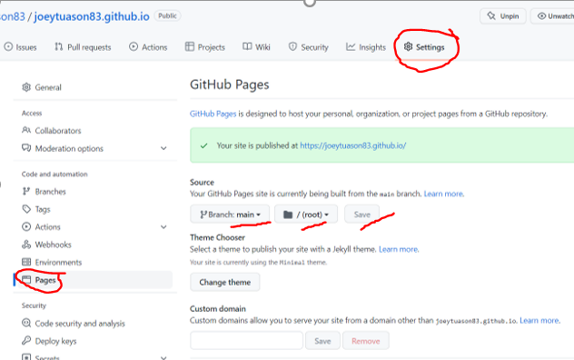Click the General gear icon in sidebar
574x360 pixels.
coord(26,87)
